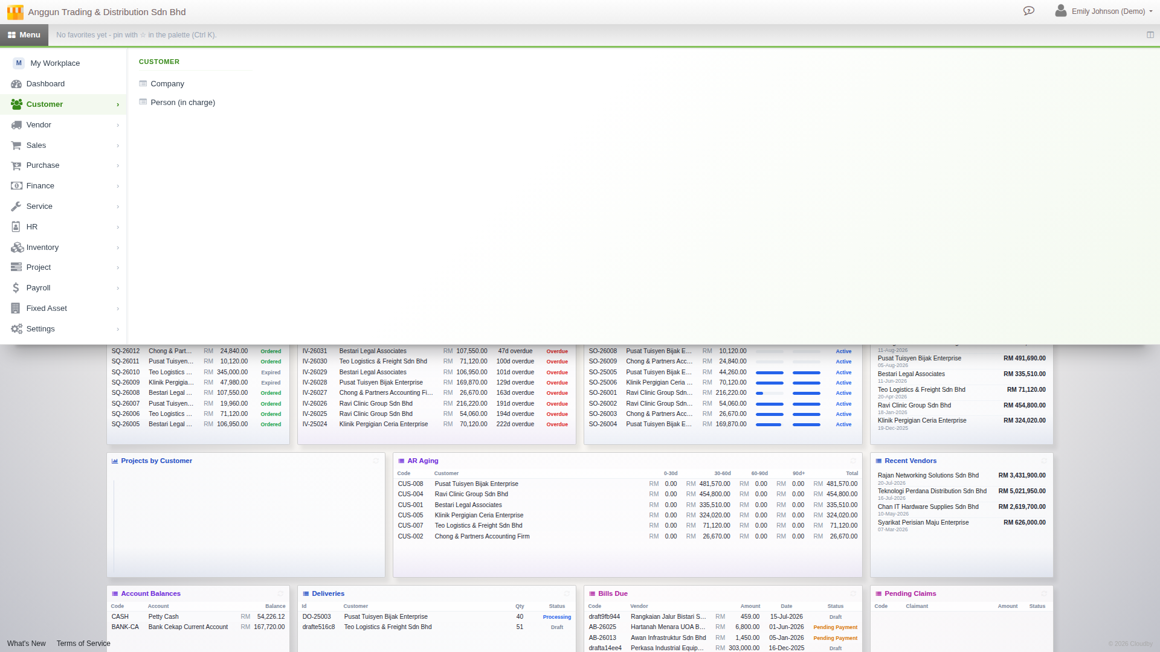Screen dimensions: 1160x652
Task: Expand the Service submenu chevron
Action: tap(118, 207)
